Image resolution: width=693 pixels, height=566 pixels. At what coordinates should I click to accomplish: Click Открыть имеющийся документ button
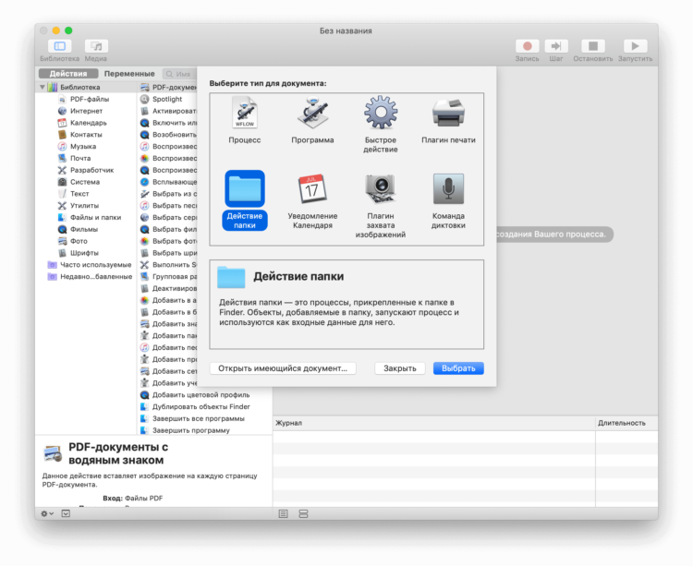point(283,368)
